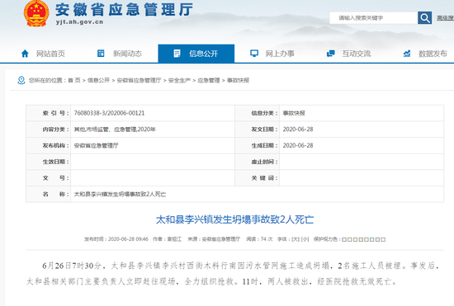Click 事故快报 breadcrumb link
This screenshot has height=306, width=454.
pyautogui.click(x=238, y=80)
